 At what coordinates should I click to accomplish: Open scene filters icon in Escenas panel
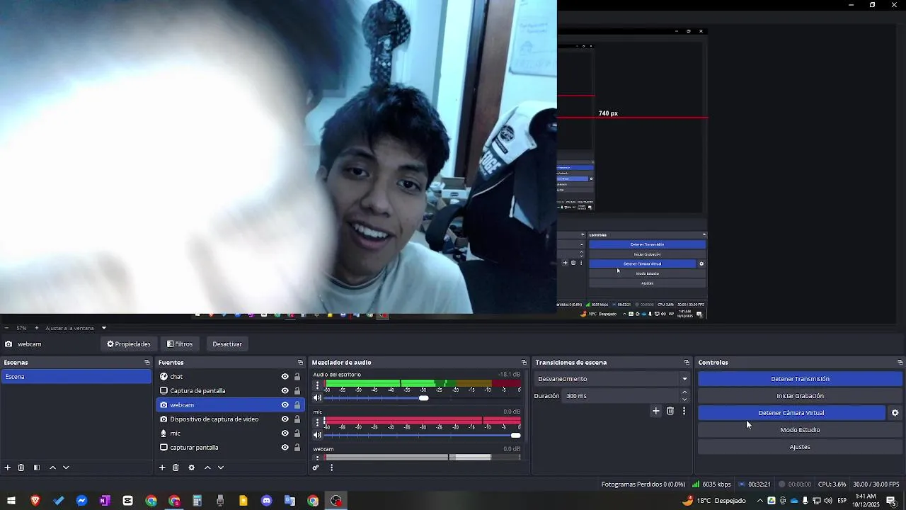[x=37, y=467]
